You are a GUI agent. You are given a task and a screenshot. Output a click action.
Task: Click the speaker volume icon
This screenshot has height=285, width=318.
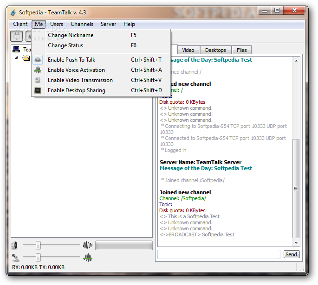click(14, 245)
